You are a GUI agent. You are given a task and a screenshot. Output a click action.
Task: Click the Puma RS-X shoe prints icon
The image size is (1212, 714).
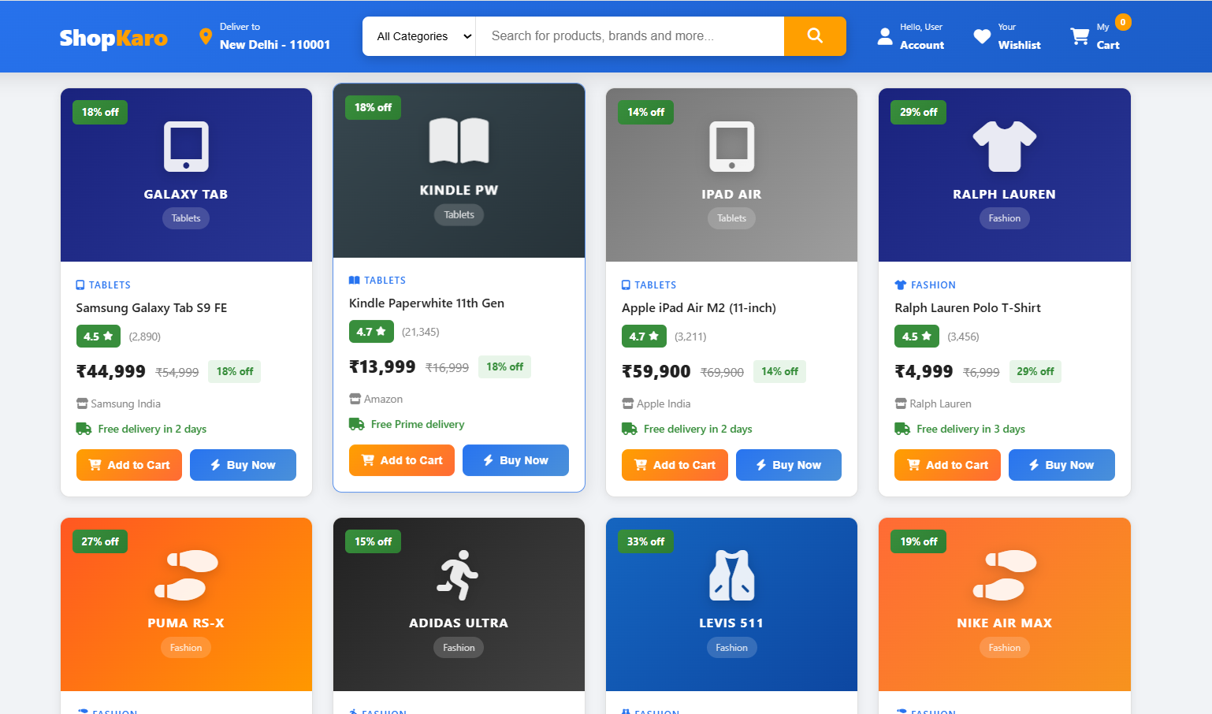click(186, 575)
